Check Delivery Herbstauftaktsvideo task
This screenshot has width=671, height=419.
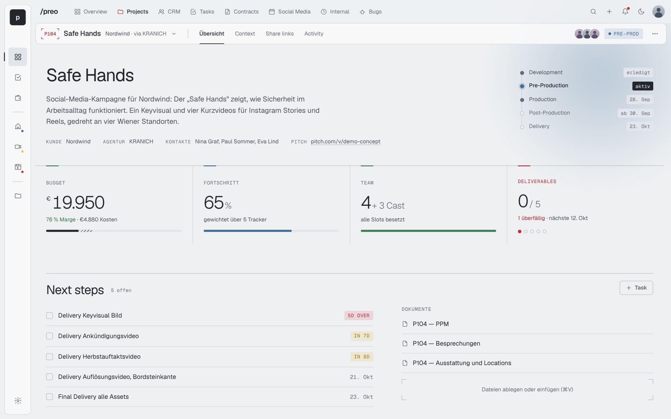[x=49, y=357]
